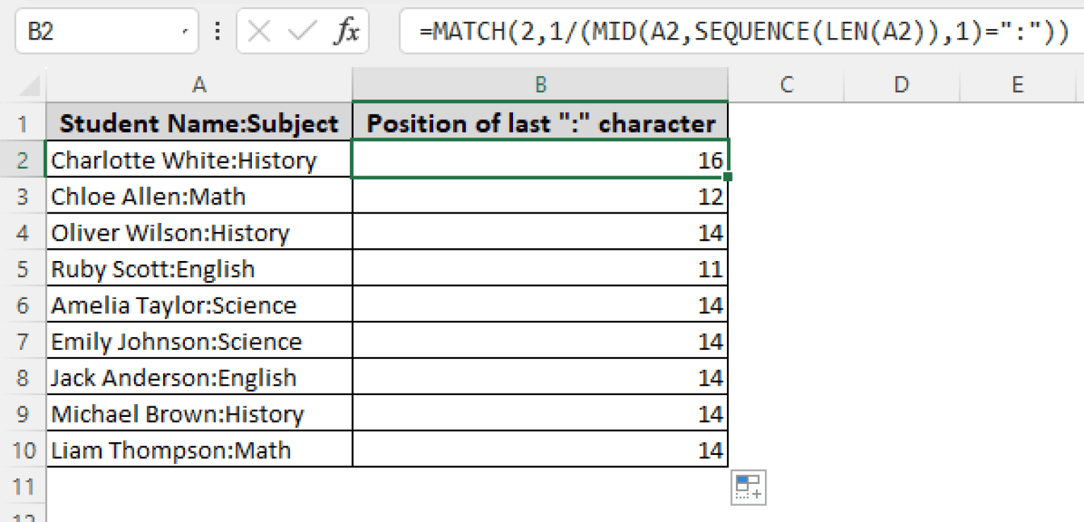This screenshot has width=1084, height=522.
Task: Select row header 5
Action: tap(23, 268)
